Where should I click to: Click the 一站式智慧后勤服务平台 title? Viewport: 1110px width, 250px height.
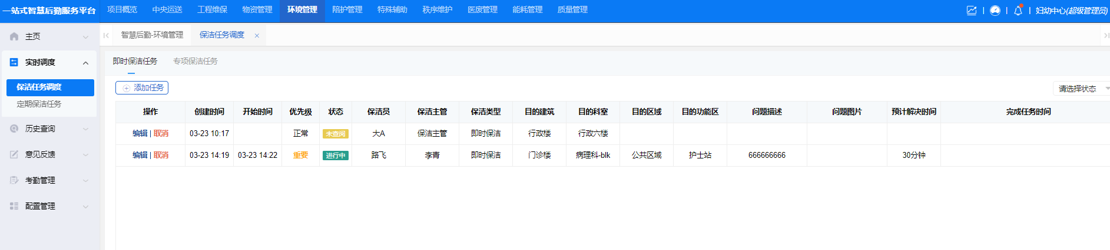pyautogui.click(x=49, y=11)
